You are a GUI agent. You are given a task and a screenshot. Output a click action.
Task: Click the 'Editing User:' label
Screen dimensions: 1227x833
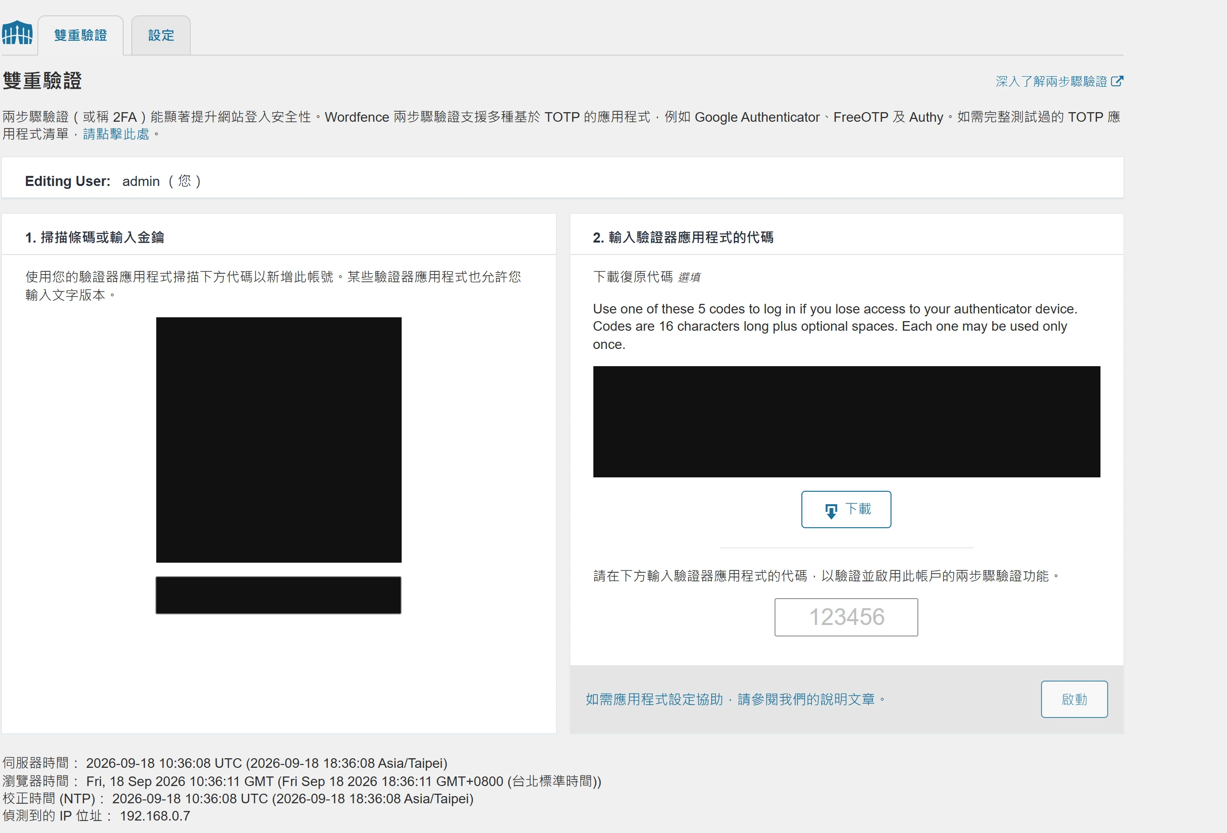(x=68, y=181)
